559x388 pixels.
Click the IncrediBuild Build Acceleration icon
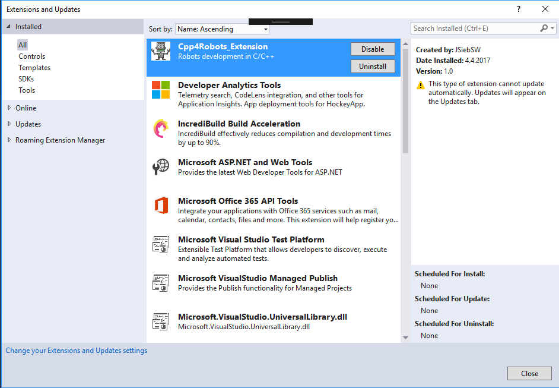click(x=160, y=128)
